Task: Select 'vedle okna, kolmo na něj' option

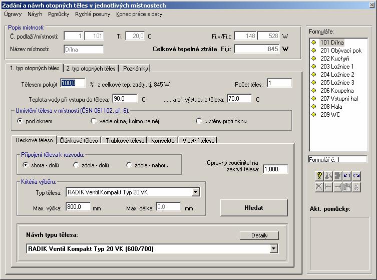Action: tap(93, 121)
